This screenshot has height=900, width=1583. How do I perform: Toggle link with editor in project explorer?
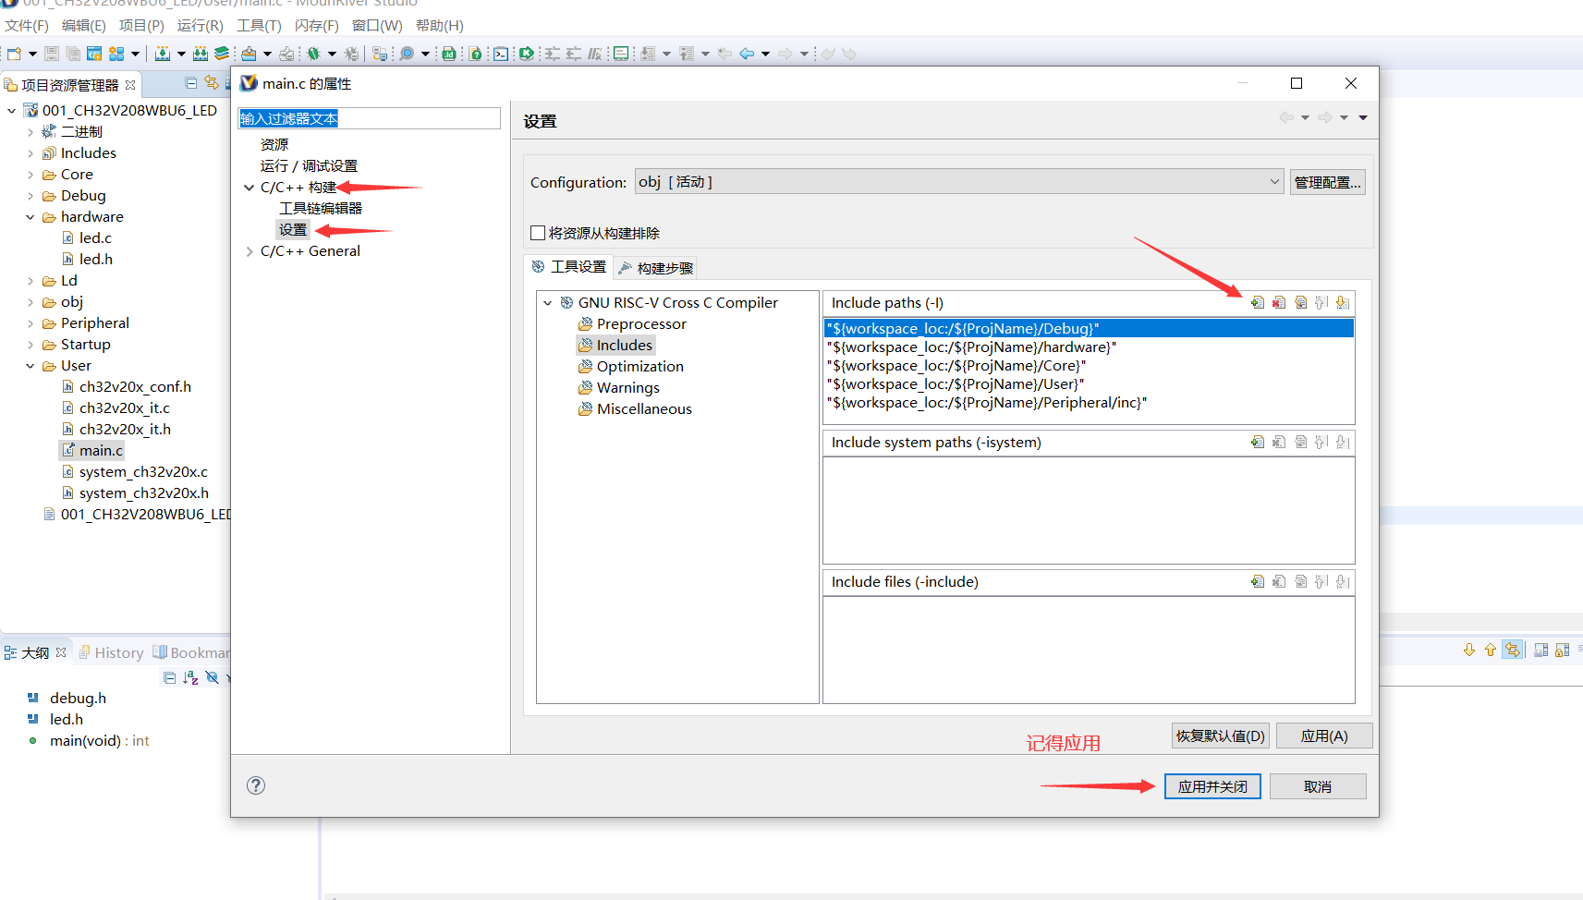tap(212, 83)
